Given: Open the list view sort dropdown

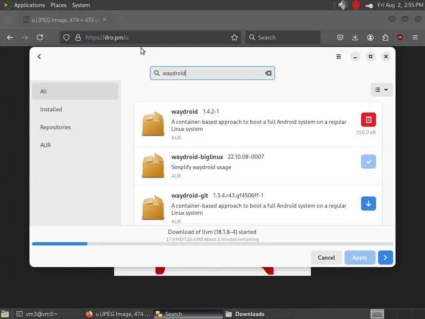Looking at the screenshot, I should [381, 90].
